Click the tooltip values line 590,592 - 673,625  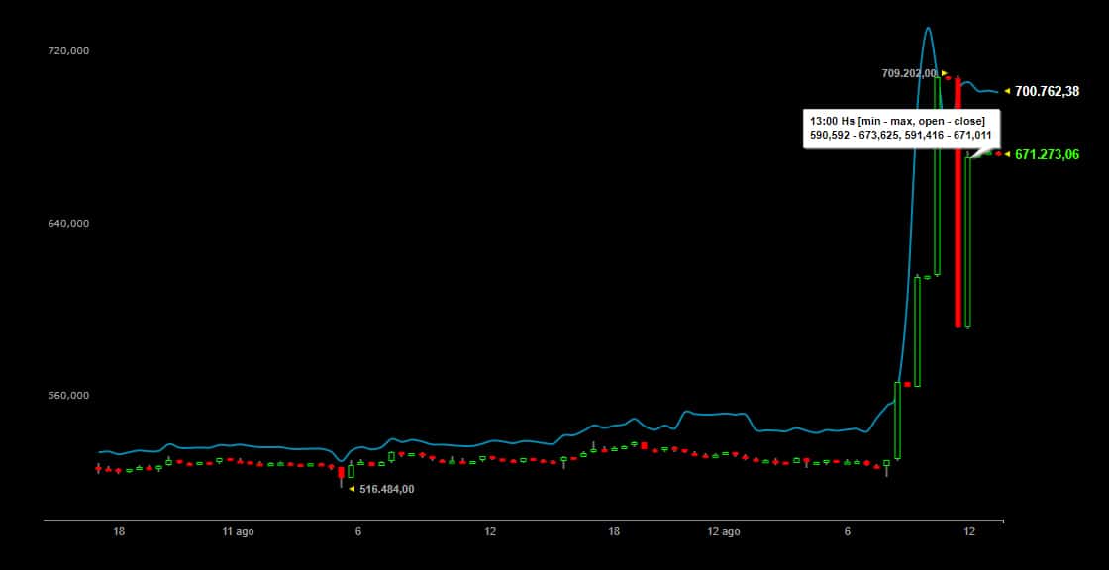(x=900, y=135)
